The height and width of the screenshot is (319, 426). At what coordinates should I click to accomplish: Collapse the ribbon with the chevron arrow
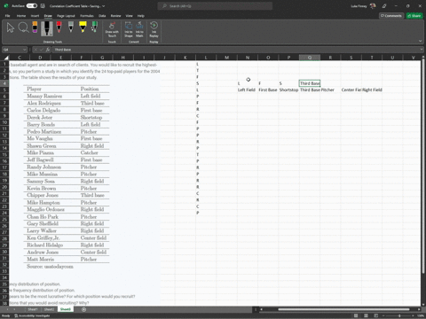point(420,41)
